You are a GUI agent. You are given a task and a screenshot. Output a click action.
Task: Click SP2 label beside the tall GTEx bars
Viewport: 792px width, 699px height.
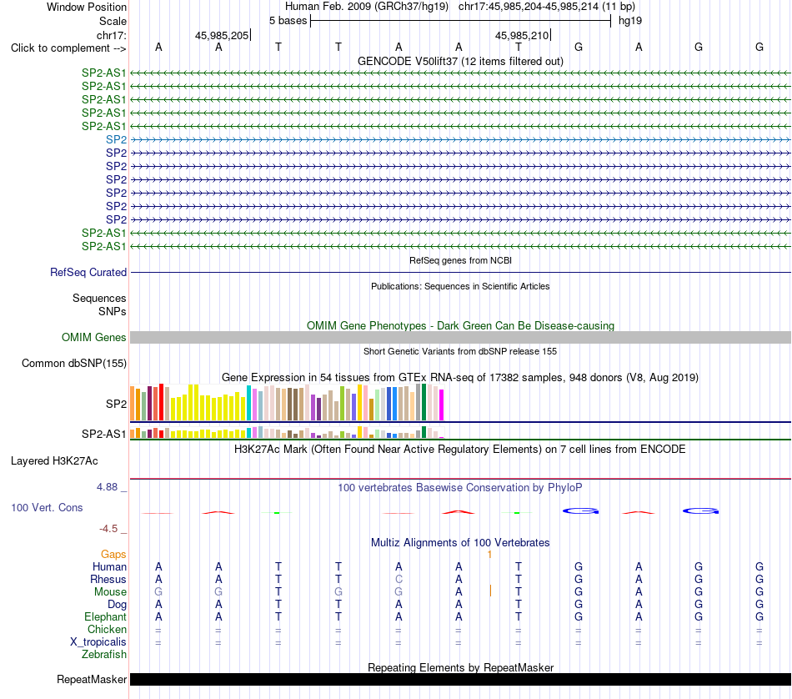[x=116, y=404]
